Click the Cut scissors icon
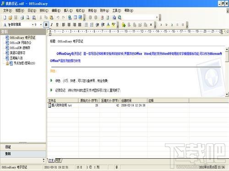The image size is (229, 171). point(41,18)
